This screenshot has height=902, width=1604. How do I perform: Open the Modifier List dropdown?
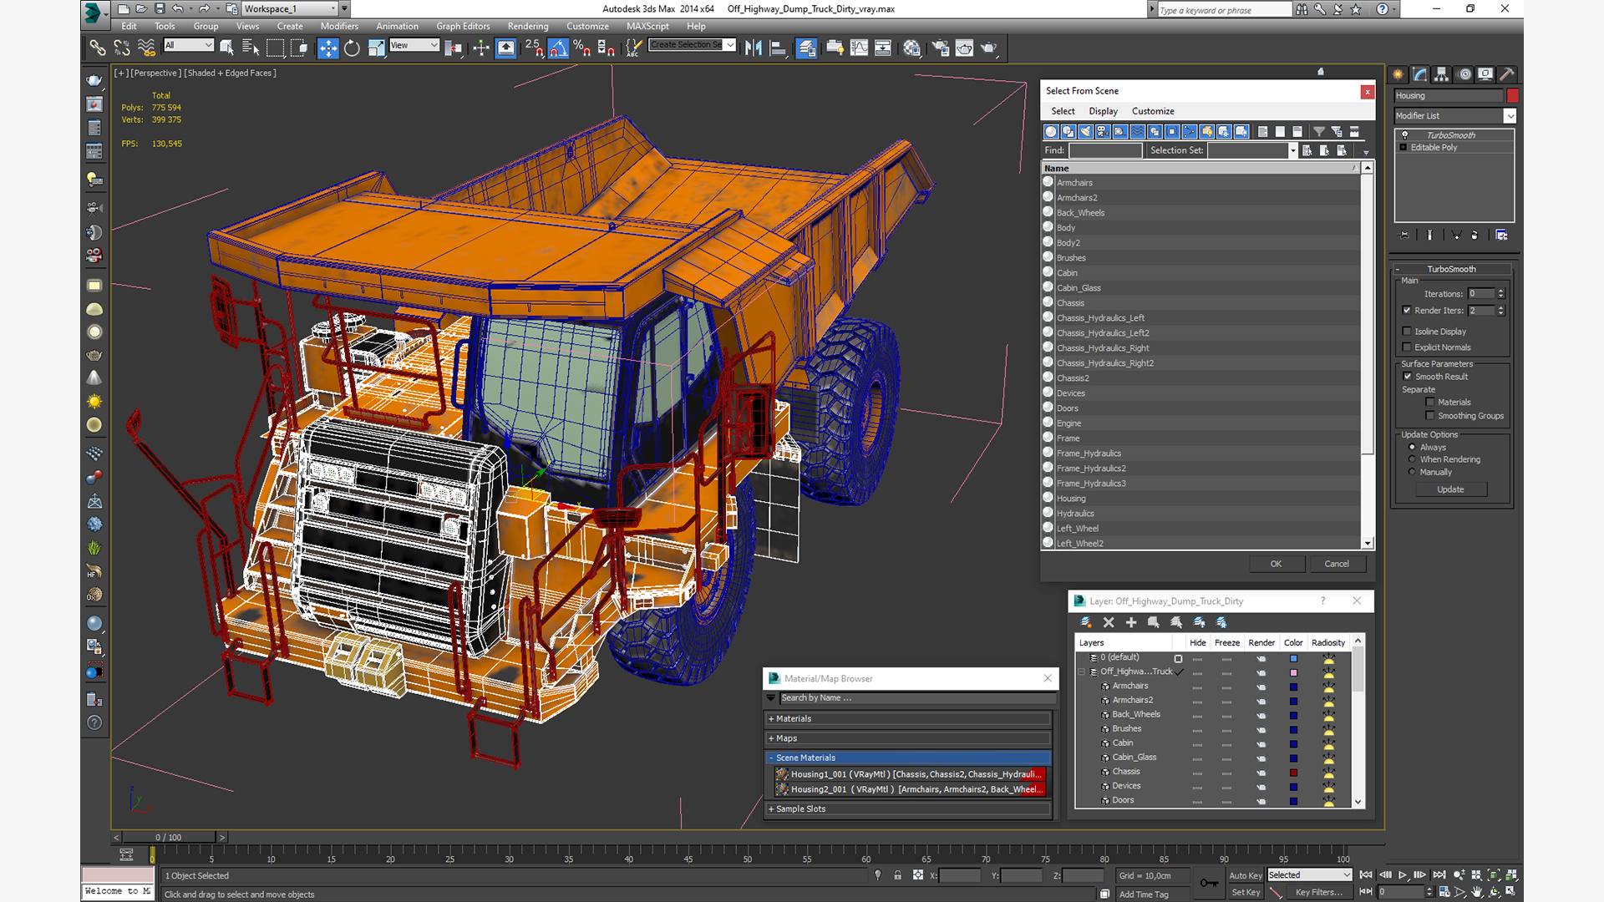1510,116
